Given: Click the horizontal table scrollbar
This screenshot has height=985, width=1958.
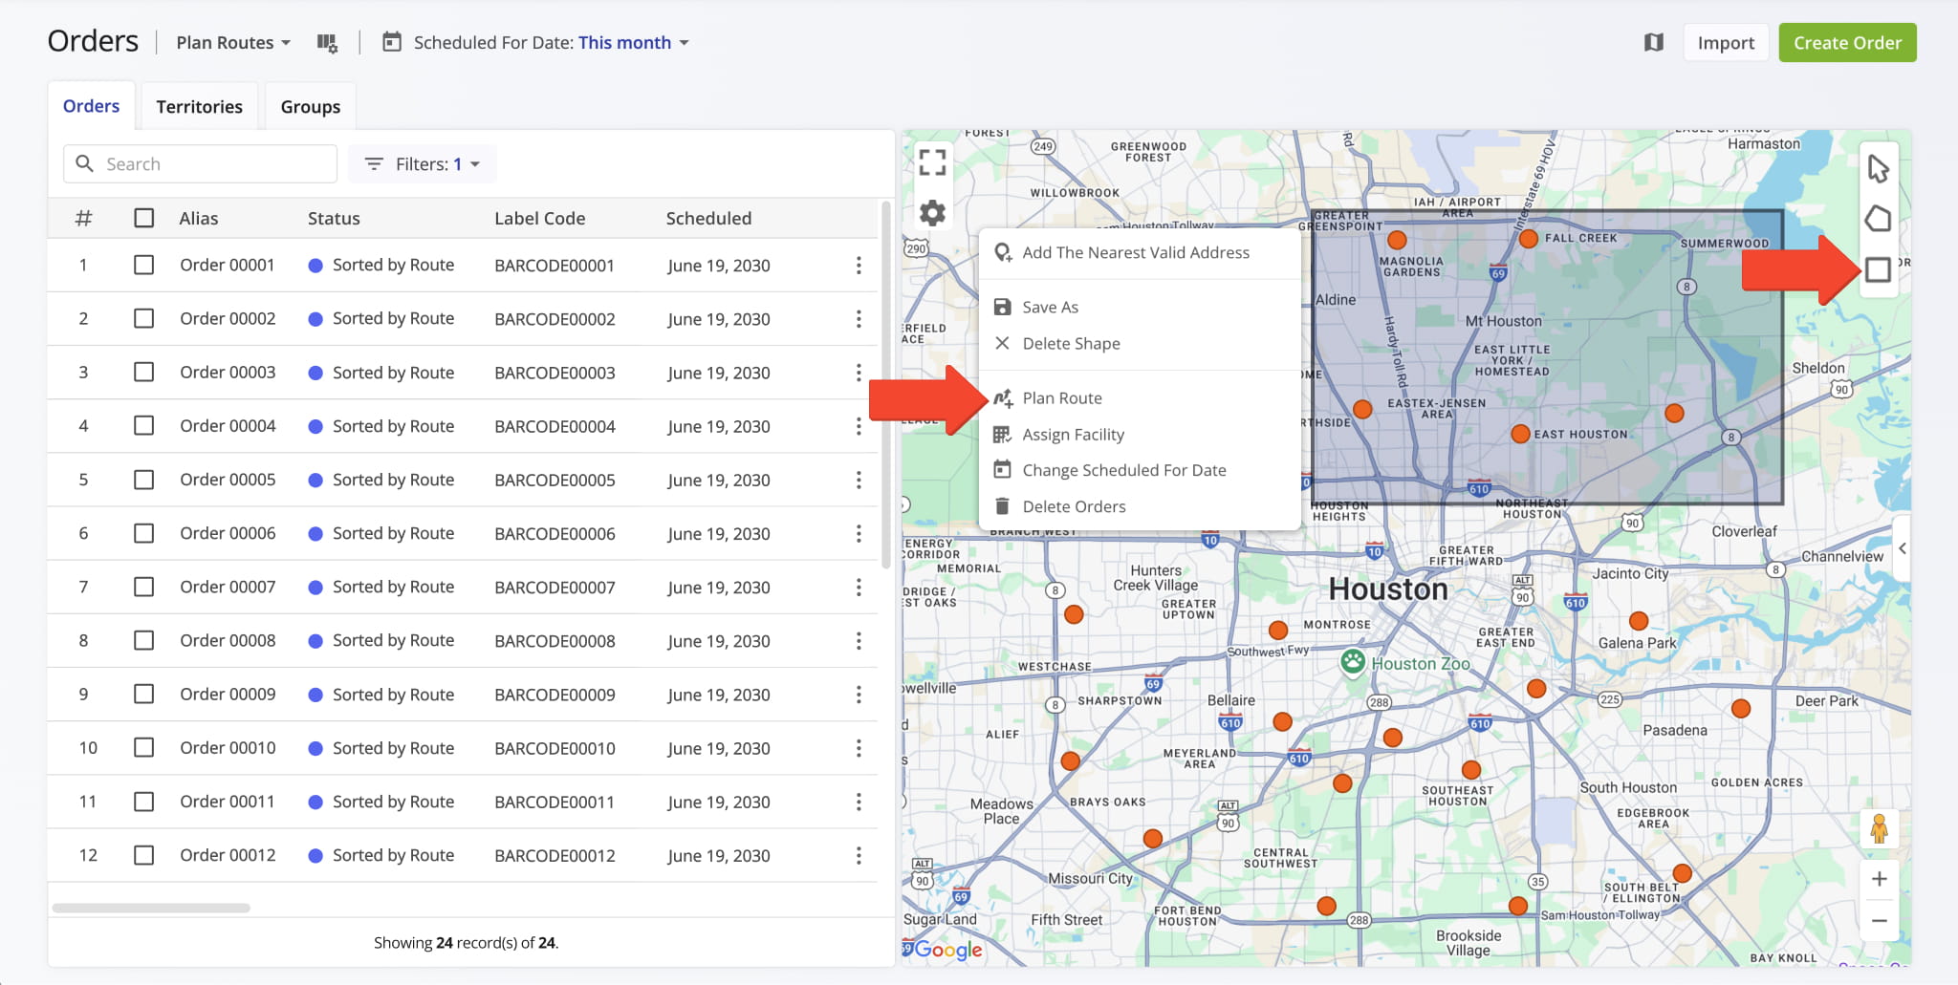Looking at the screenshot, I should point(151,908).
